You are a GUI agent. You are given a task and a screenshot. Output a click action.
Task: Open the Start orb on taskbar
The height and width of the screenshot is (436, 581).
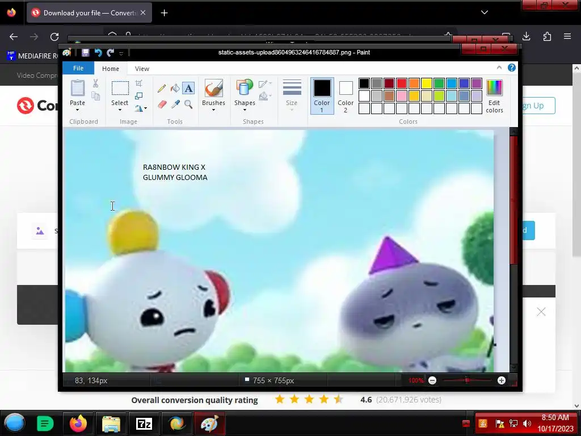15,423
